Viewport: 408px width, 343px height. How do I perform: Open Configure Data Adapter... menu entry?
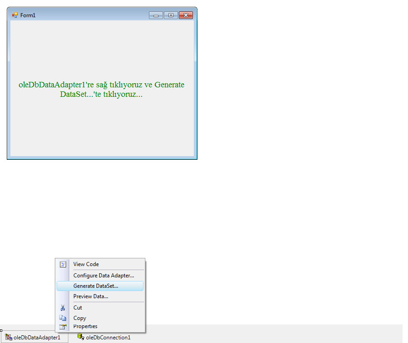click(x=103, y=275)
